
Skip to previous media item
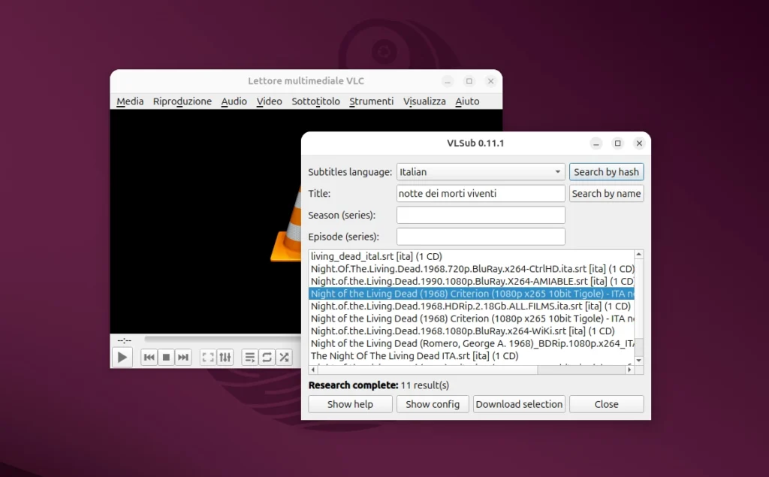149,357
